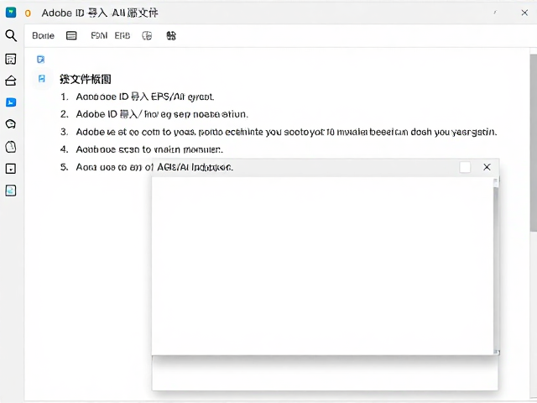Select list item 4 'Aoob oue scan'
Viewport: 537px width, 403px height.
[x=142, y=149]
